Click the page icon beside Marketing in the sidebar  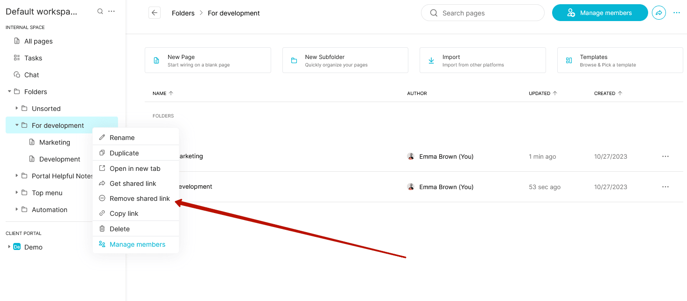[x=32, y=142]
